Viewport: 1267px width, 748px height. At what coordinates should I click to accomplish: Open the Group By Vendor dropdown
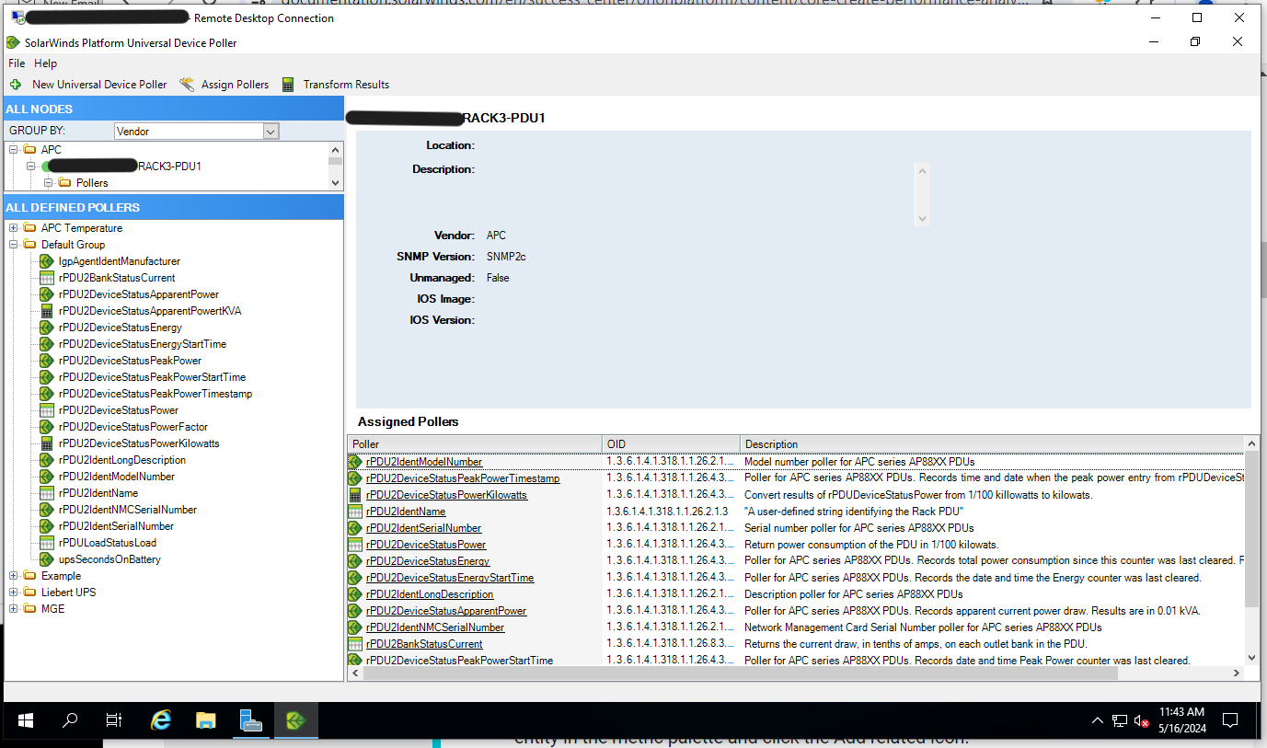(x=271, y=132)
